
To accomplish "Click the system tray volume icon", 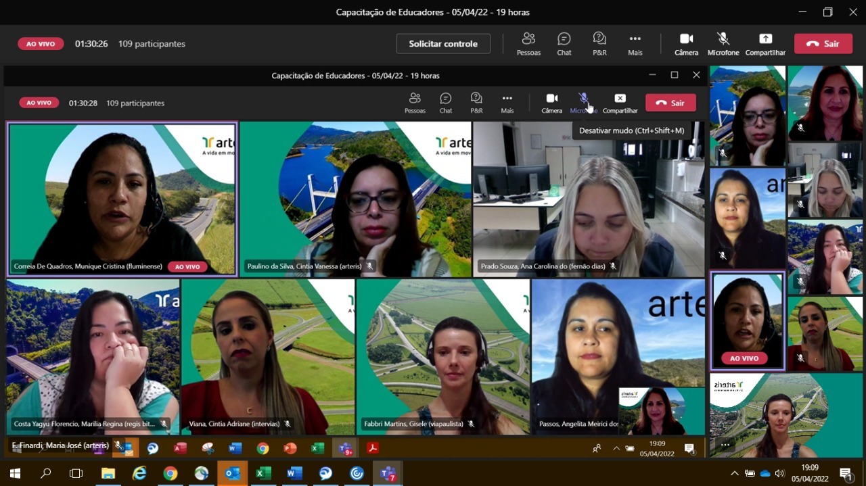I will point(780,473).
